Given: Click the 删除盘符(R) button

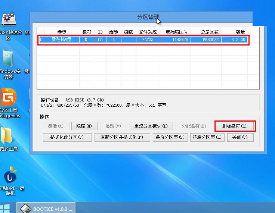Looking at the screenshot, I should 235,126.
